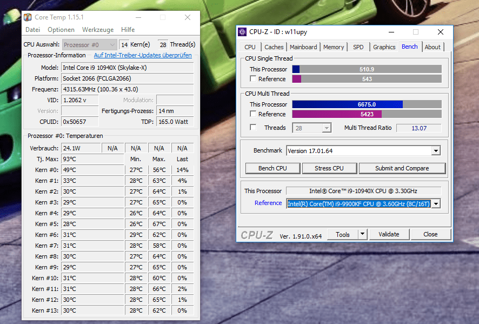Close the CPU-Z window with X
This screenshot has width=479, height=324.
coord(441,32)
